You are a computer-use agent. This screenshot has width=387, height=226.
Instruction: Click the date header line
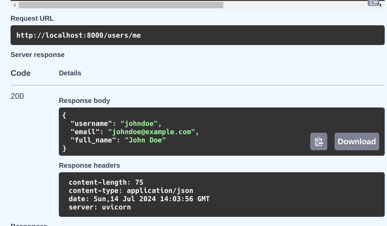click(x=139, y=199)
